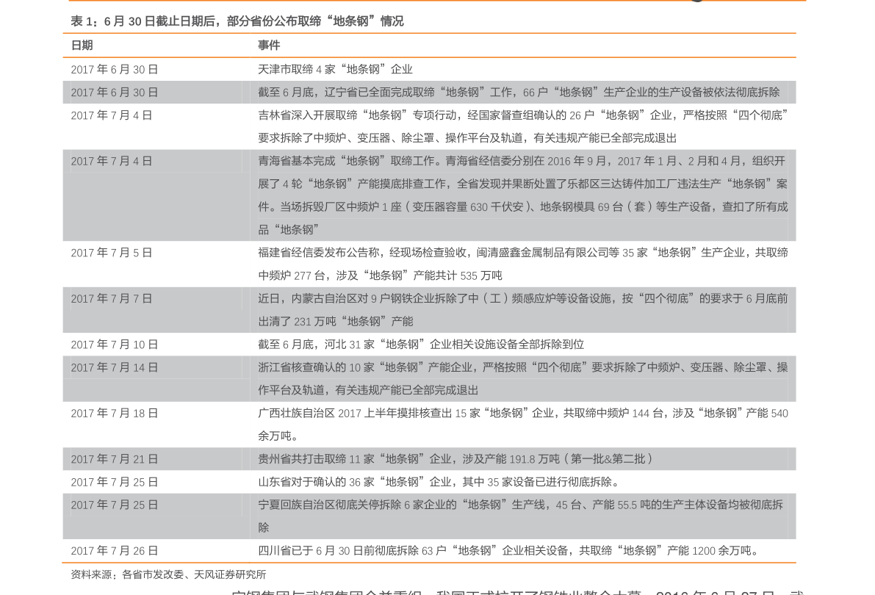Select the 辽宁省 66户 event row
The width and height of the screenshot is (875, 595).
click(x=519, y=93)
